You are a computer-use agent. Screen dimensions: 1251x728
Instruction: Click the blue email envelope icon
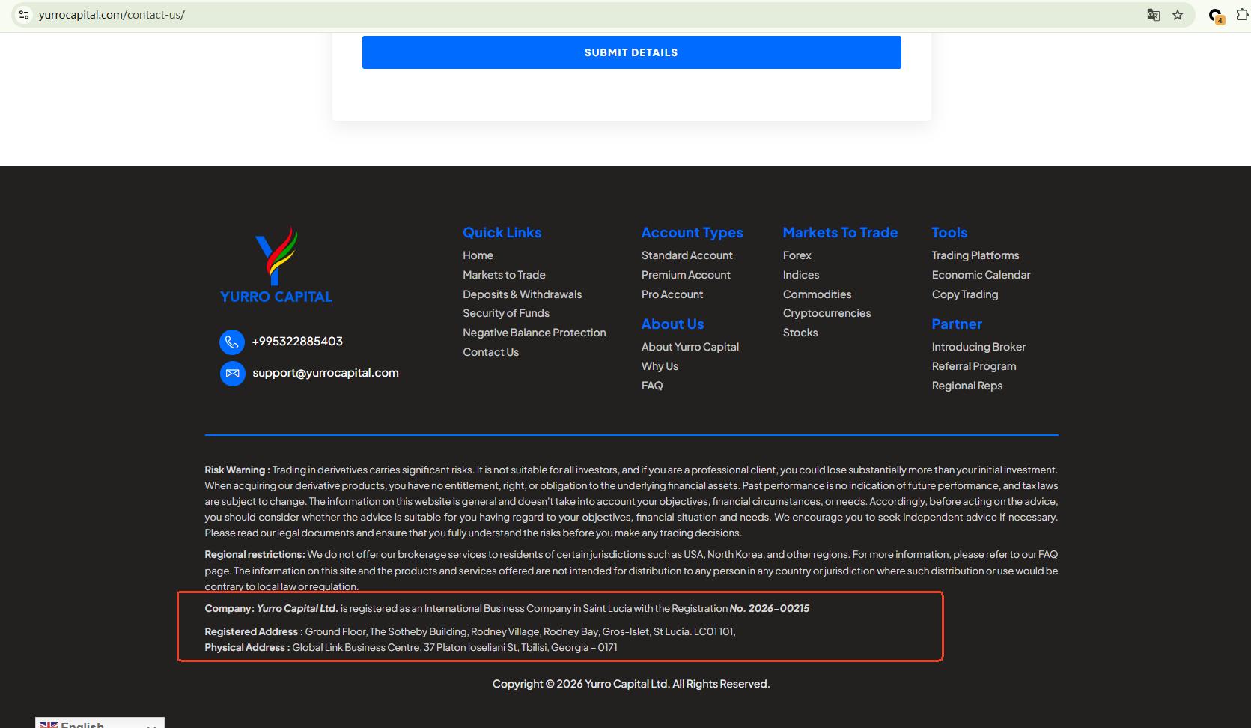click(x=232, y=374)
